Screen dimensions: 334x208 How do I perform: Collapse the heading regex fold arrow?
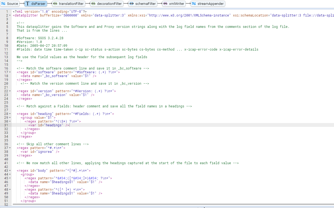click(10, 114)
